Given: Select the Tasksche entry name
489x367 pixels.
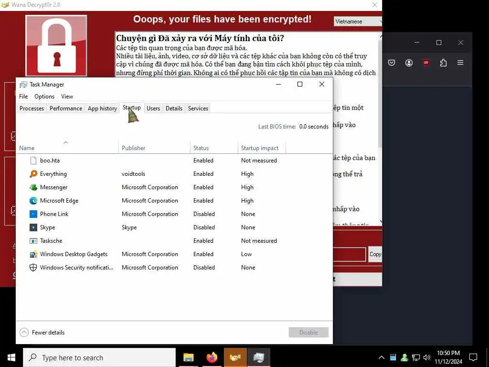Looking at the screenshot, I should pos(51,241).
